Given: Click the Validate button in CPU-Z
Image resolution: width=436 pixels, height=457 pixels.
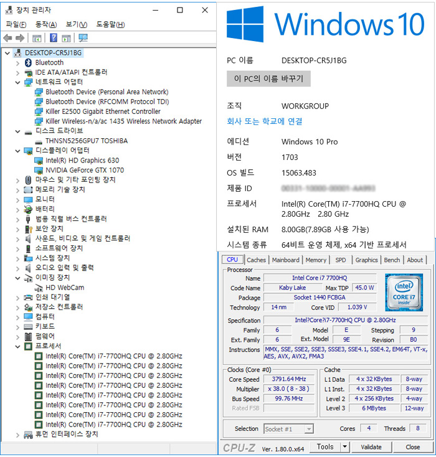Looking at the screenshot, I should pos(371,447).
